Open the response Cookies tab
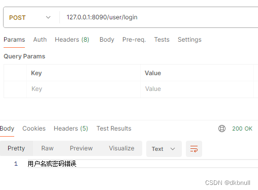The height and width of the screenshot is (190, 258). [34, 129]
